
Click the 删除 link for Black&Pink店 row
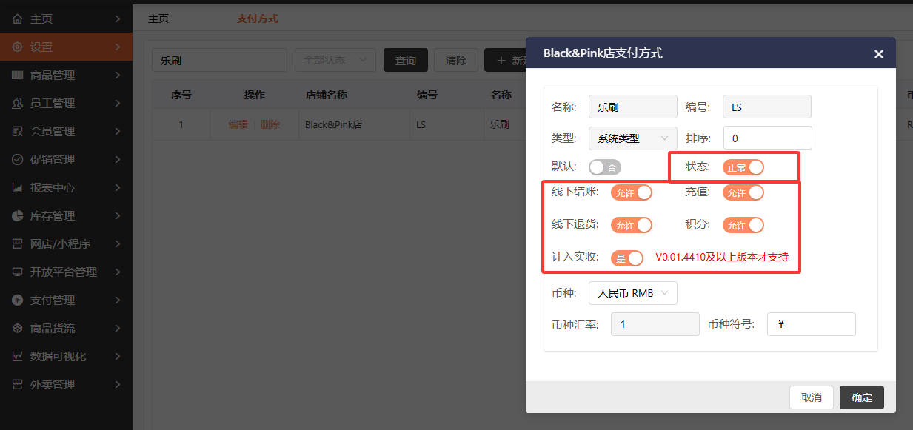tap(270, 124)
